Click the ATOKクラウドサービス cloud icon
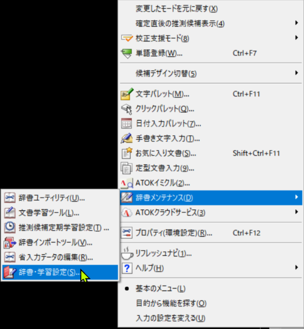The width and height of the screenshot is (304, 329). [x=127, y=213]
